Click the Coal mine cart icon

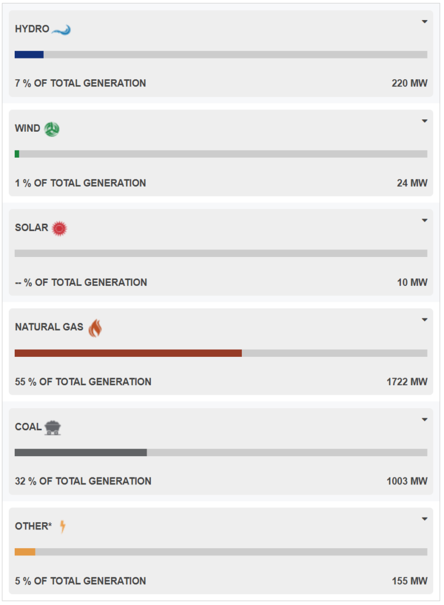point(53,428)
